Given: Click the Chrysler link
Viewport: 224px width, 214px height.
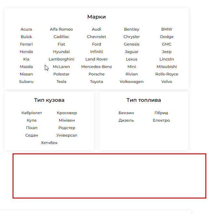Looking at the screenshot, I should [x=132, y=37].
